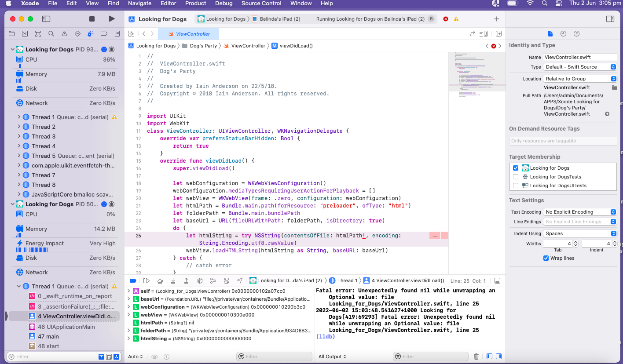This screenshot has height=364, width=623.
Task: Stop the running app with the stop button
Action: pos(92,19)
